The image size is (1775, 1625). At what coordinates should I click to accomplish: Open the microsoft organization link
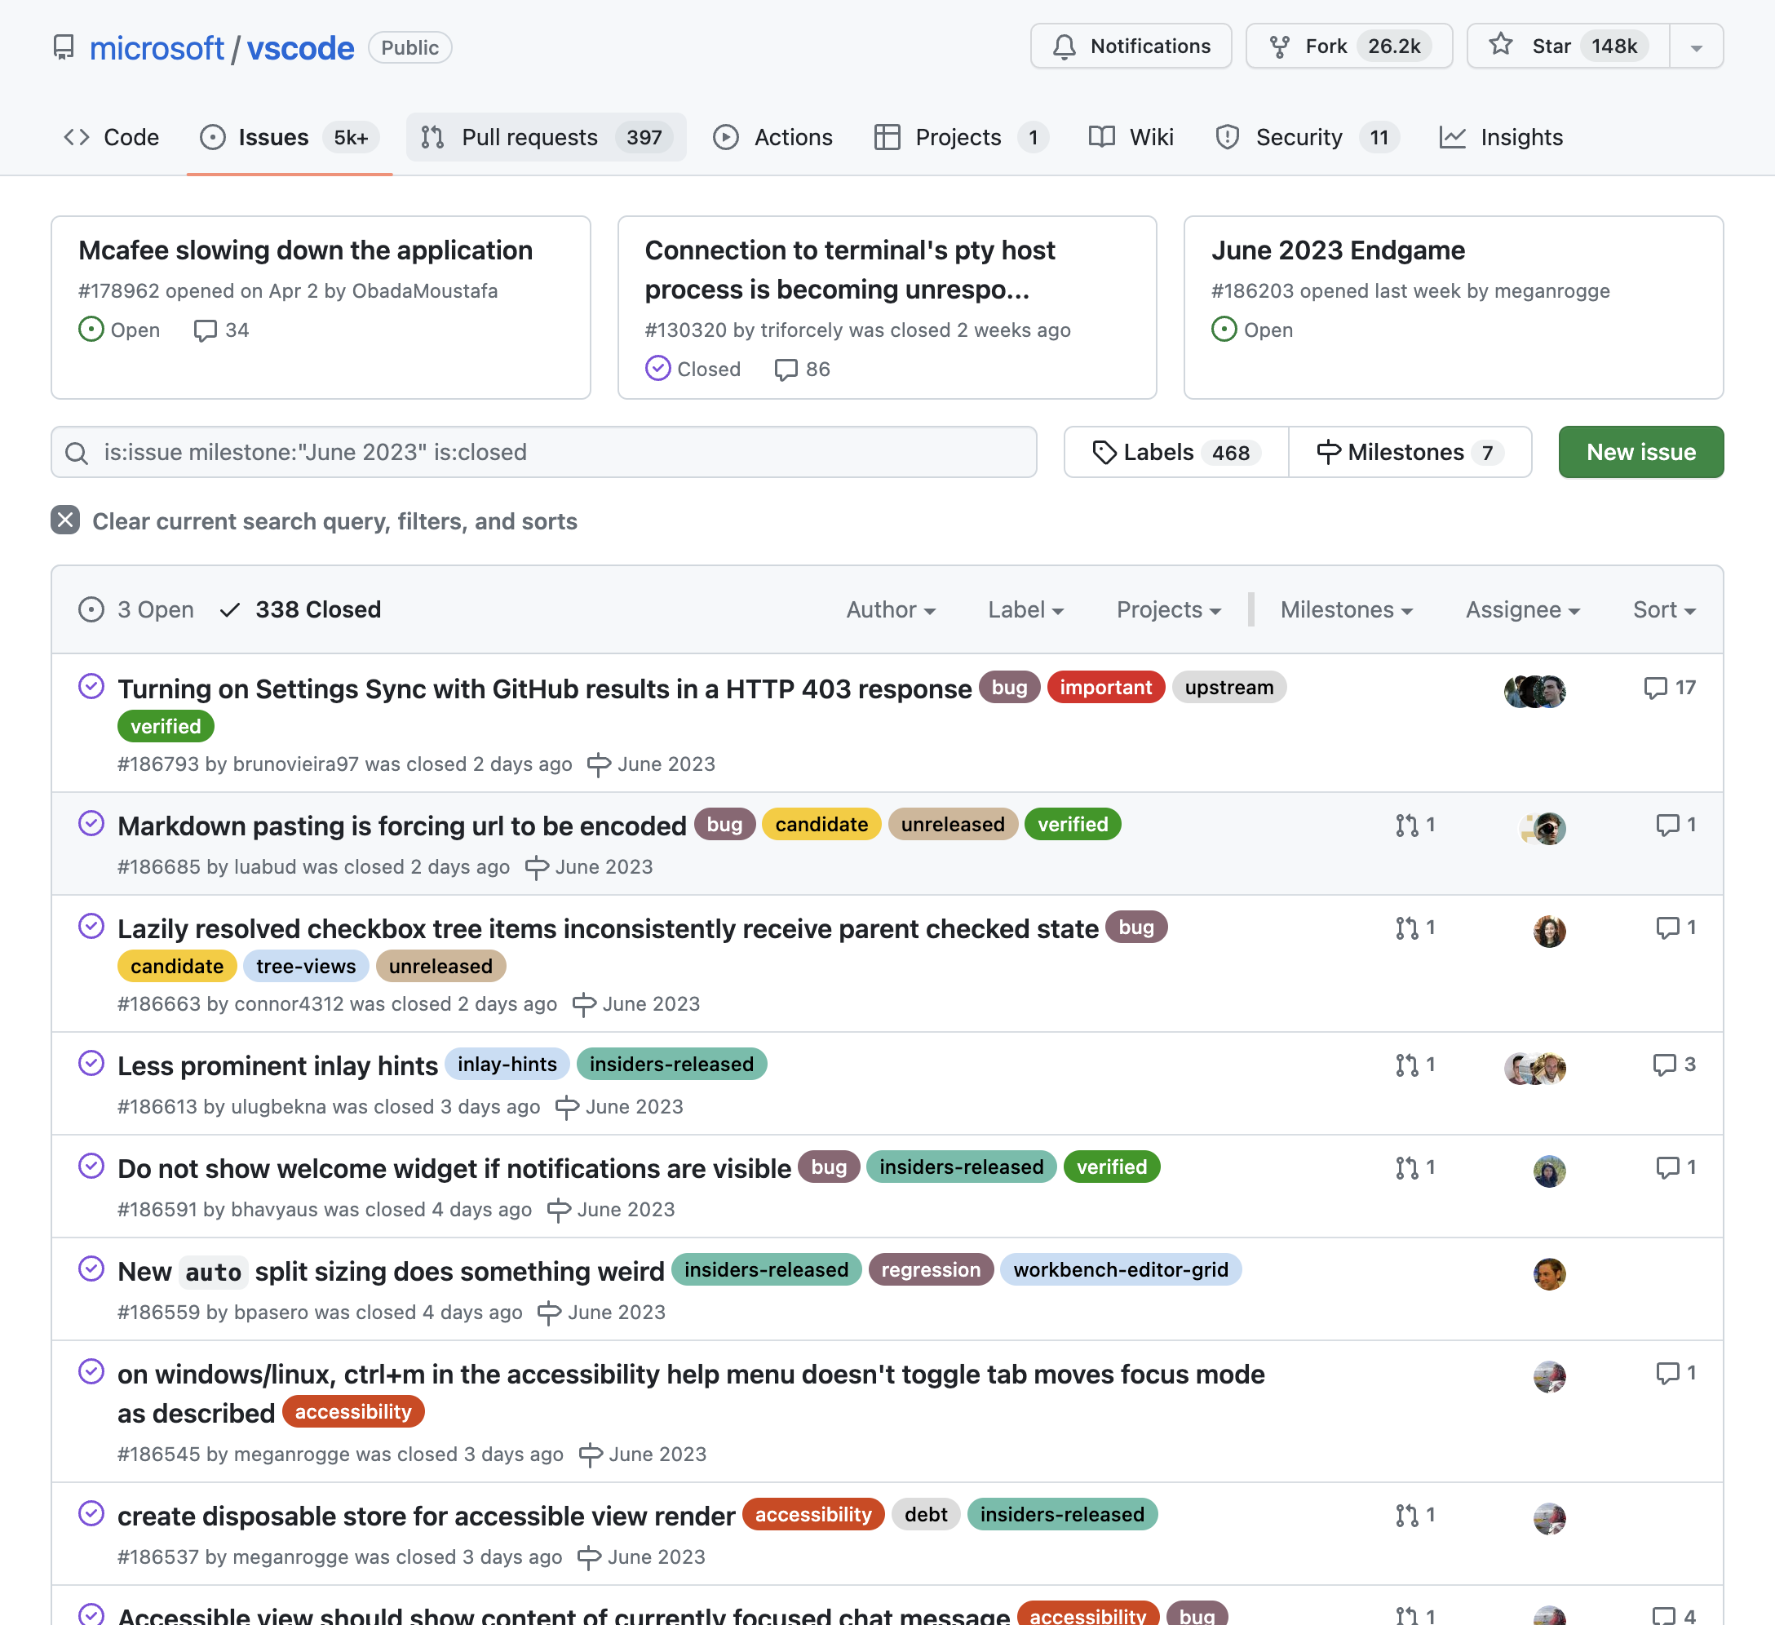[157, 47]
